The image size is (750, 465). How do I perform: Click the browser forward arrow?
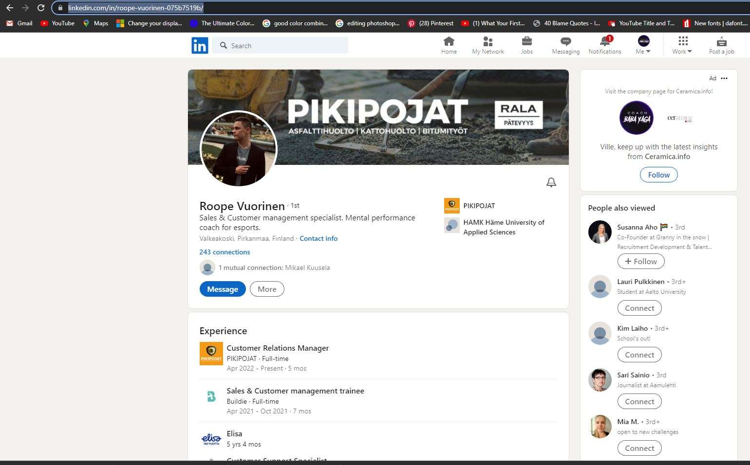tap(25, 8)
